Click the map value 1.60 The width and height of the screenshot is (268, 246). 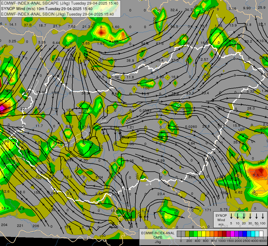click(x=116, y=27)
